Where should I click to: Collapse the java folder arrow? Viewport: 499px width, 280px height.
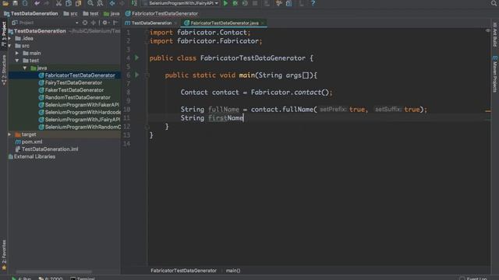[x=25, y=68]
